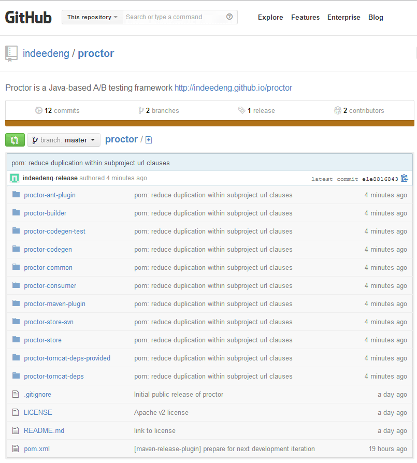
Task: Copy the latest commit SHA using clipboard icon
Action: pyautogui.click(x=405, y=178)
